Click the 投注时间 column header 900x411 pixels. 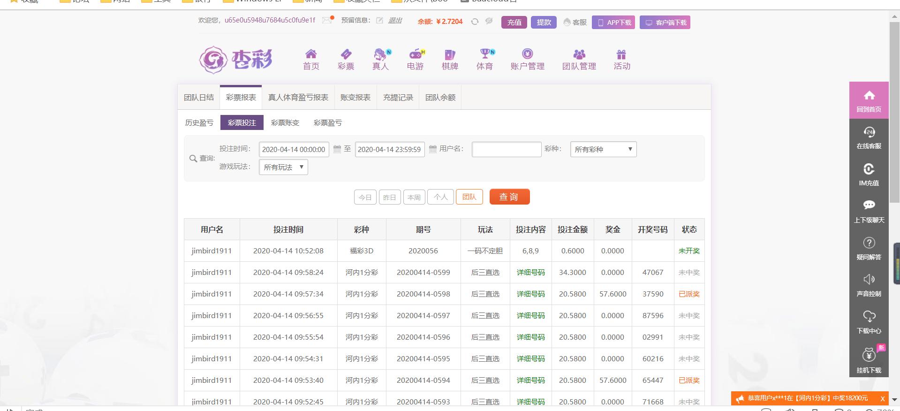point(288,229)
